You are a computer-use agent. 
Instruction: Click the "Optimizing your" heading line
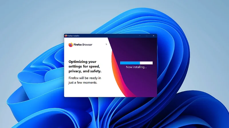(82, 61)
